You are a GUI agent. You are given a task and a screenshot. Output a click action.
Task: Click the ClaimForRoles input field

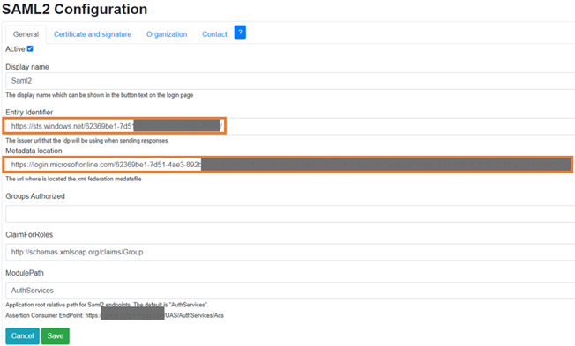(x=290, y=253)
